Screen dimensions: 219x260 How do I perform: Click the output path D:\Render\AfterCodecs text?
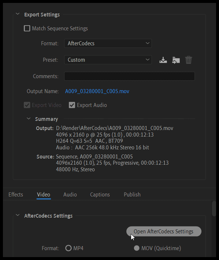[x=115, y=128]
